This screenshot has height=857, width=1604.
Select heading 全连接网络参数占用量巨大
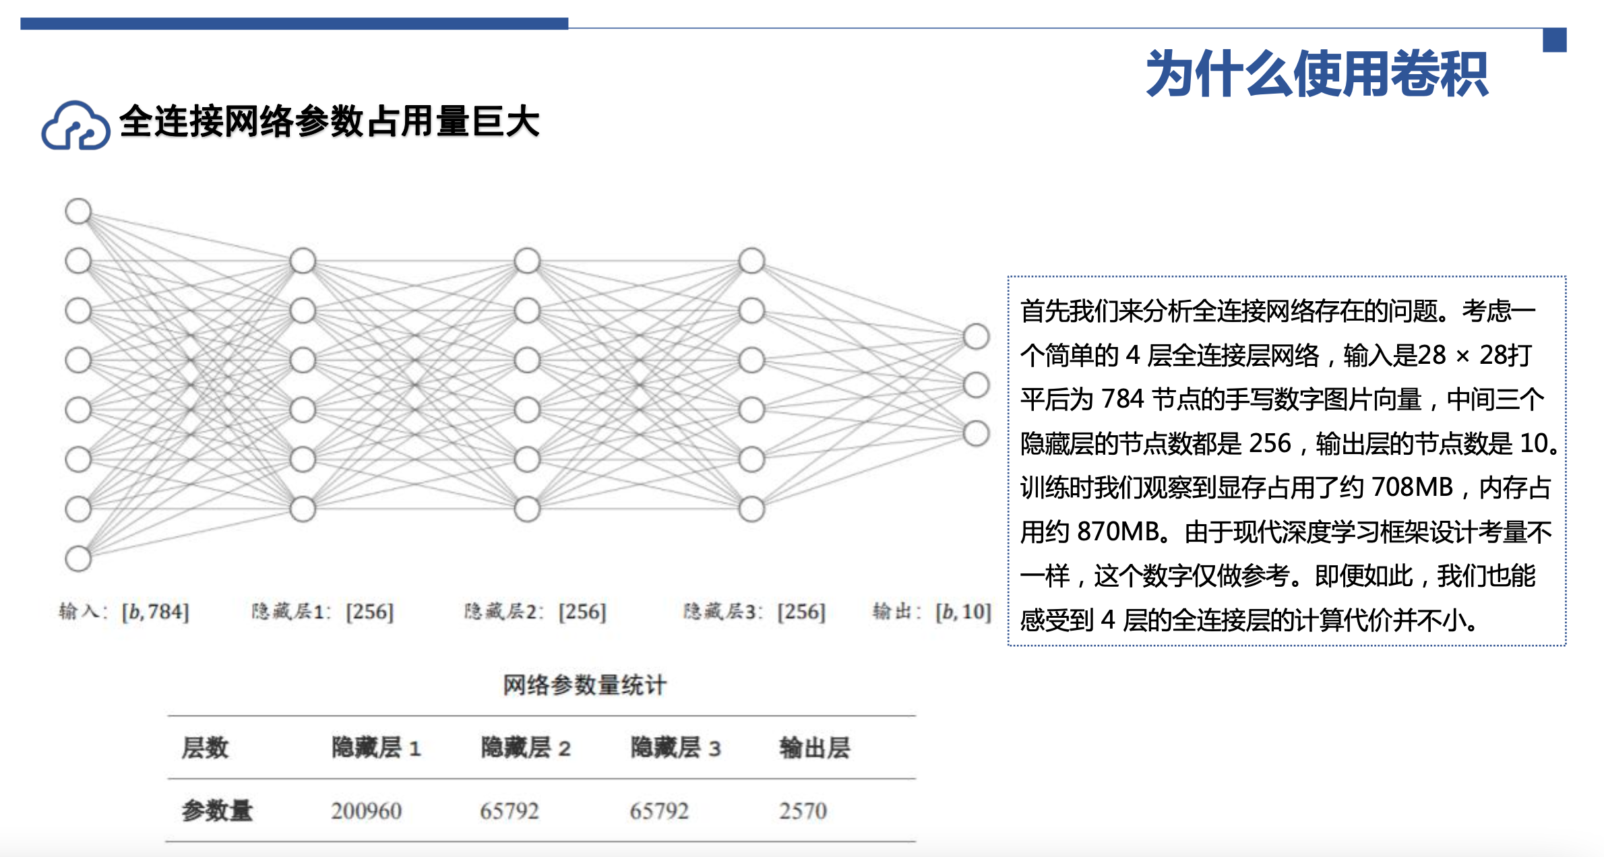click(x=330, y=122)
